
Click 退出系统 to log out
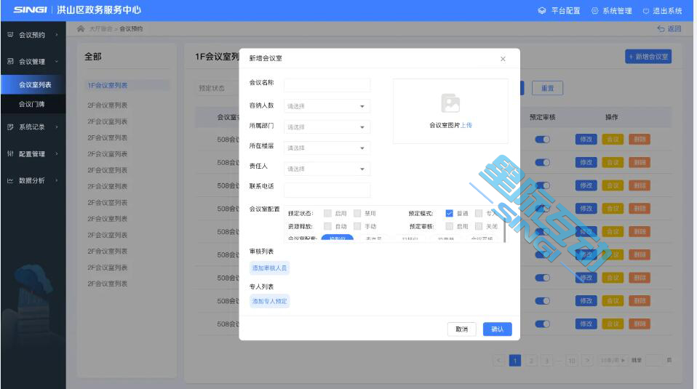(x=662, y=11)
